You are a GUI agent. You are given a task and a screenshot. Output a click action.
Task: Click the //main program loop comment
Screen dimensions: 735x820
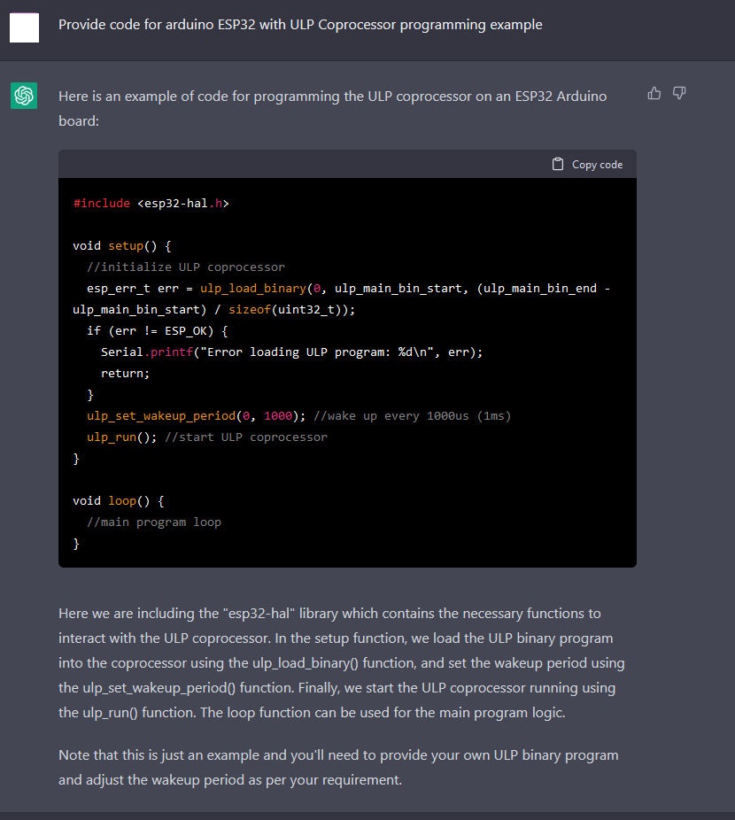[154, 522]
